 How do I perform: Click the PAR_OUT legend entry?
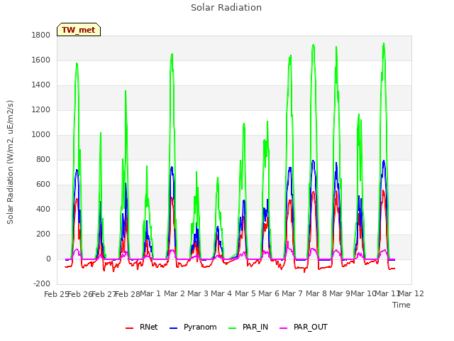[304, 327]
